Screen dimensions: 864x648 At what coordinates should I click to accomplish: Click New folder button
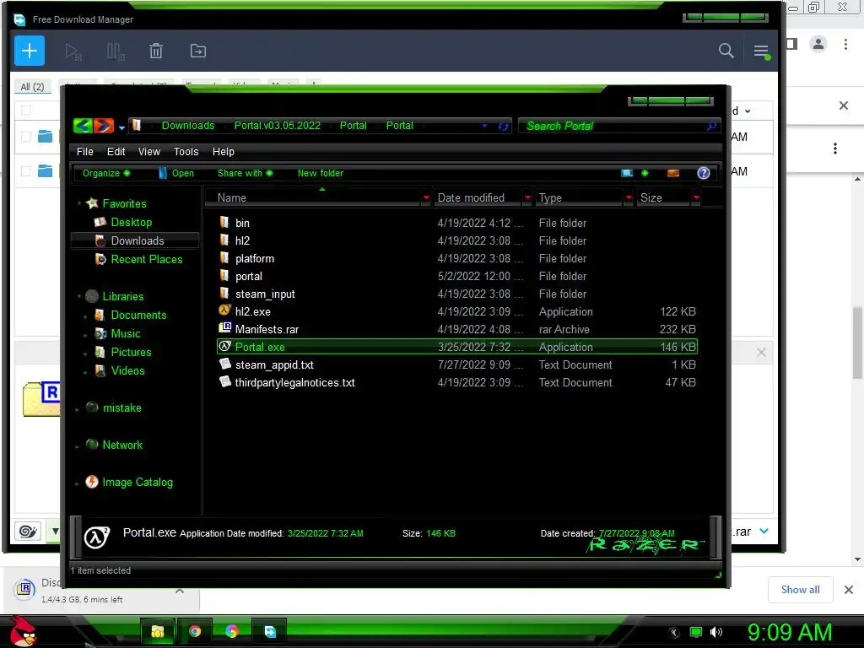[x=320, y=173]
